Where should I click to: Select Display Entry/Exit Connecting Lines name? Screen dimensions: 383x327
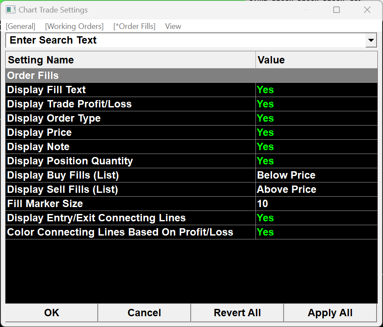[x=131, y=218]
